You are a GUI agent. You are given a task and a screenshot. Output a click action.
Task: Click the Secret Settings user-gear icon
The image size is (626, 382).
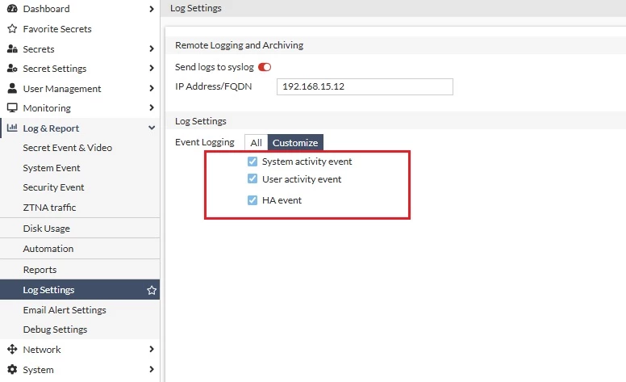pos(12,69)
